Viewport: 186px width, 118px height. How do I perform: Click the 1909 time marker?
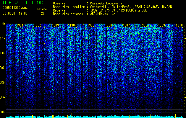click(x=162, y=25)
